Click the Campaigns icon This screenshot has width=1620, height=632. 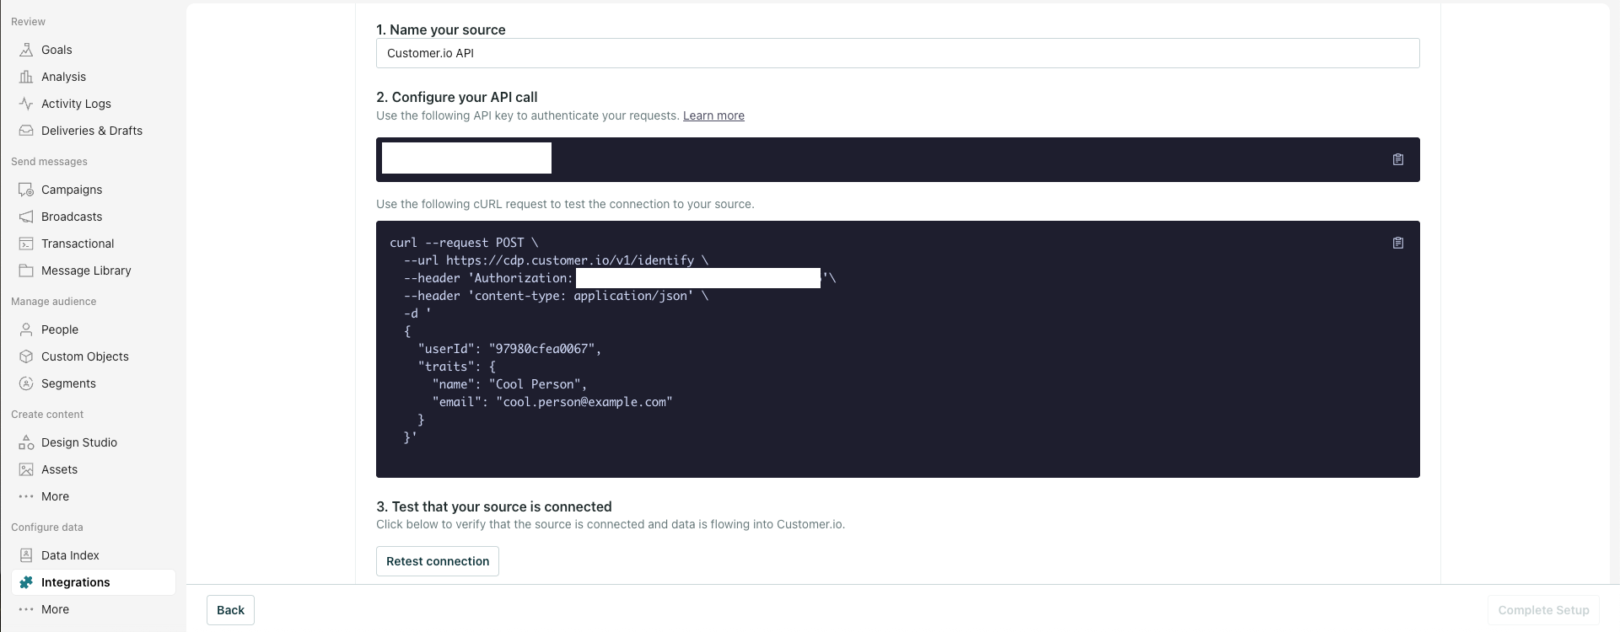click(x=26, y=190)
